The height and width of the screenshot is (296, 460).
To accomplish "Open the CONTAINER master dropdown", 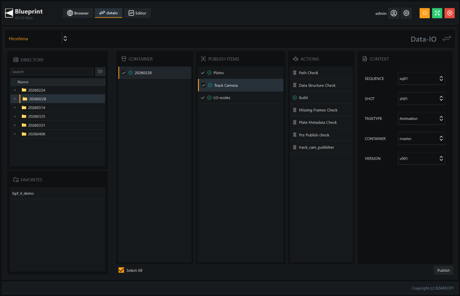I will click(x=421, y=139).
